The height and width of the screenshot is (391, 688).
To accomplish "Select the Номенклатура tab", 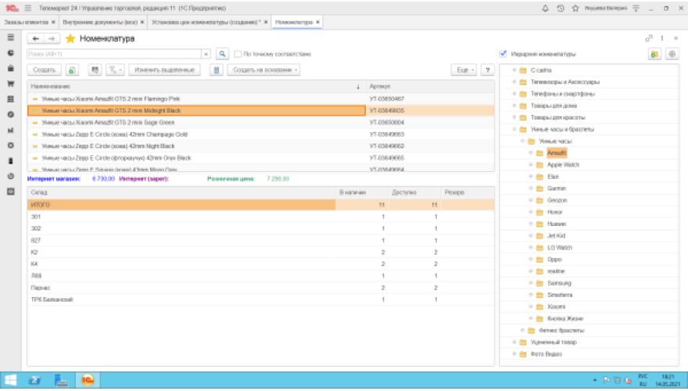I will click(x=293, y=22).
